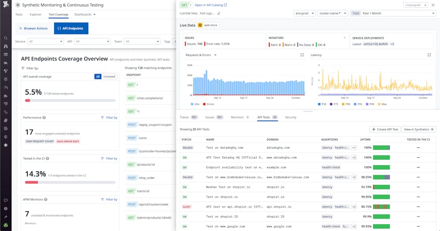Open the Team filter dropdown

pyautogui.click(x=142, y=42)
